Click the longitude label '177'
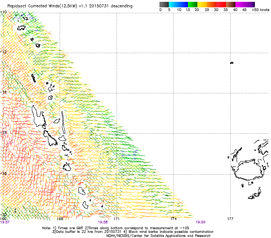Viewport: 271px width, 238px height. coord(230,219)
